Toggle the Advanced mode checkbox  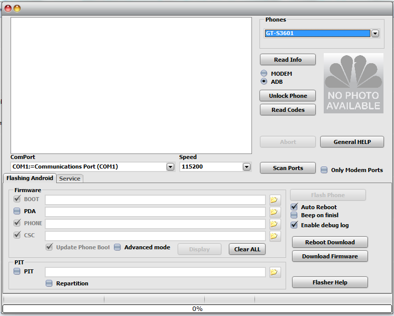point(117,247)
